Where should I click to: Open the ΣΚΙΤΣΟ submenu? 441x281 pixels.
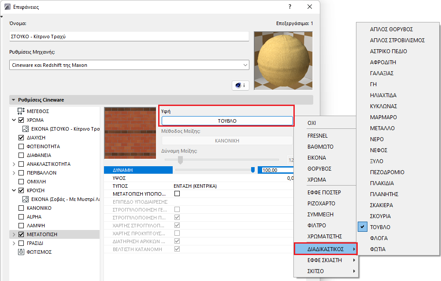pos(326,271)
